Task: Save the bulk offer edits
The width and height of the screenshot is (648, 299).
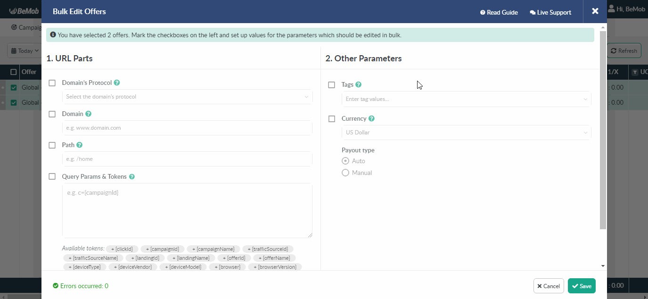Action: click(x=582, y=285)
